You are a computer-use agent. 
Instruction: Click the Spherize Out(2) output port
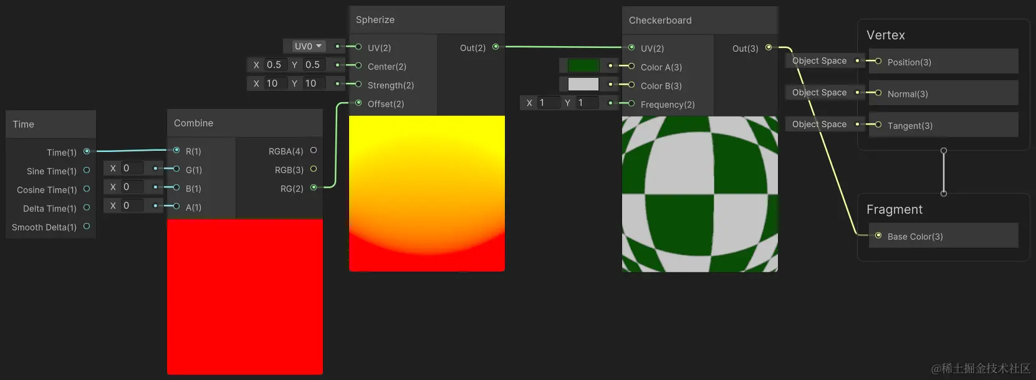[496, 47]
